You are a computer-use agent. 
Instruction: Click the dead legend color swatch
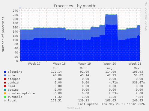[x=5, y=86]
